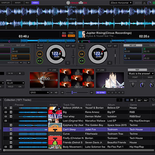This screenshot has height=155, width=155.
Task: Open the GRID transition FX dropdown
Action: tap(39, 92)
